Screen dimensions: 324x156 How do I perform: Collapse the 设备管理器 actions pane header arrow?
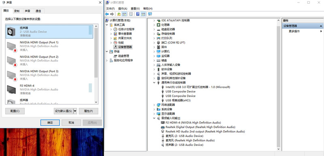coord(321,26)
